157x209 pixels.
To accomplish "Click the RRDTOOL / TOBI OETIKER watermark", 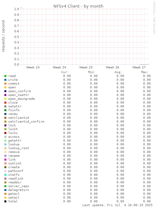I will tap(154, 18).
